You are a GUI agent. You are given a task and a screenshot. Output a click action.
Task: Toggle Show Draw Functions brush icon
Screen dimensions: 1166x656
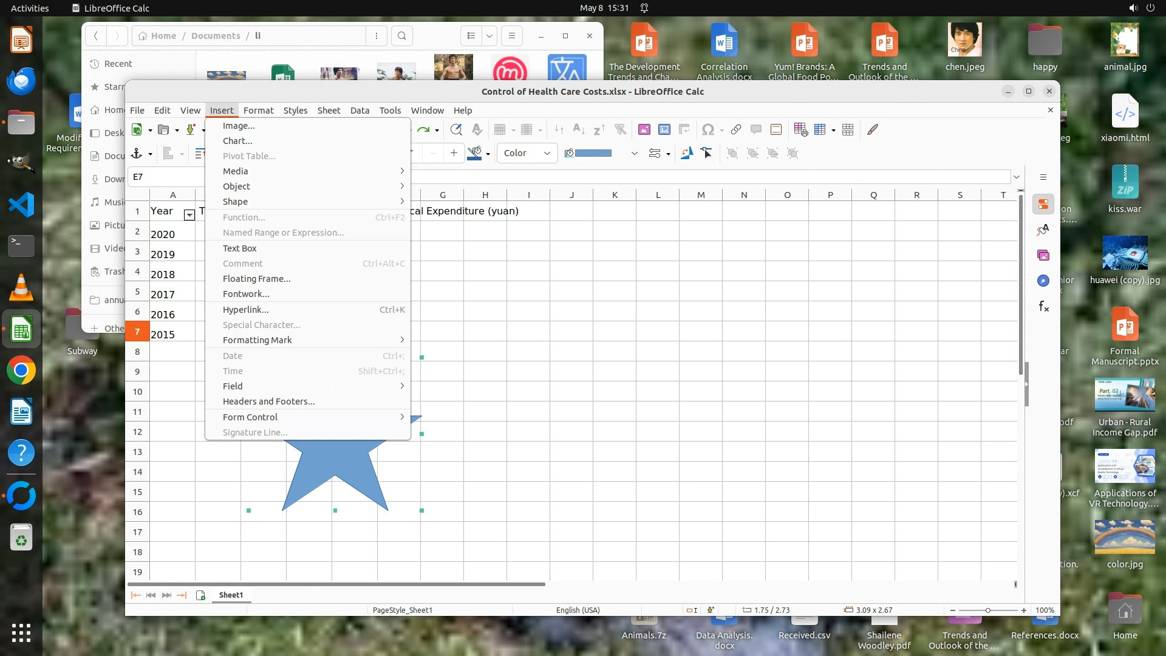coord(873,129)
